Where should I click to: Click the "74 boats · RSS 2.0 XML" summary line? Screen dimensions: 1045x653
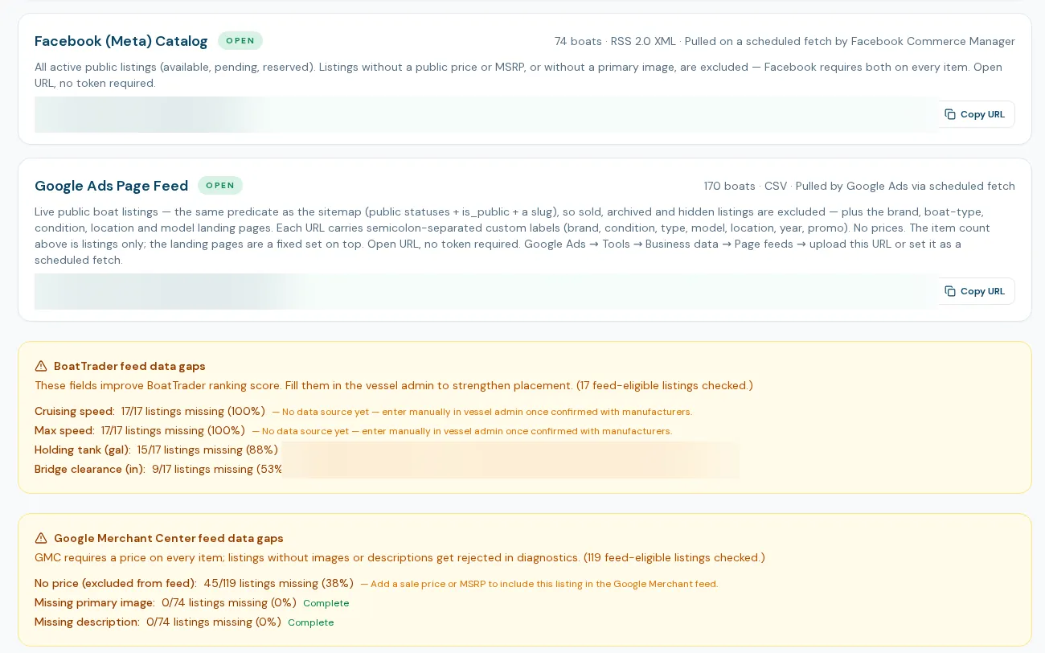point(785,41)
